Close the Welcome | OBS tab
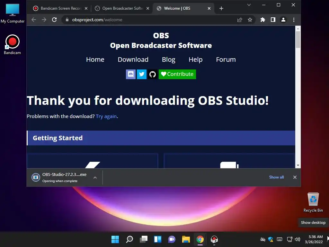This screenshot has width=329, height=247. (209, 8)
